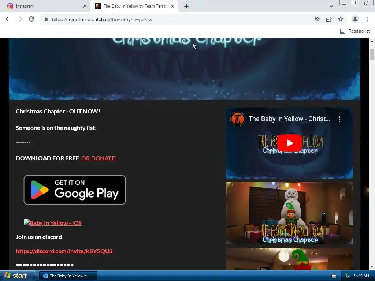
Task: Open the YouTube video title link
Action: pyautogui.click(x=289, y=119)
